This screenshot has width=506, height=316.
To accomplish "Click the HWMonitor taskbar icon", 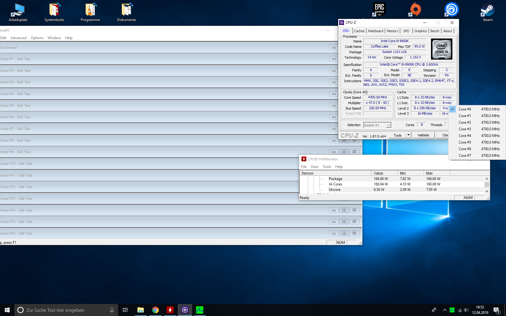I will pyautogui.click(x=170, y=310).
